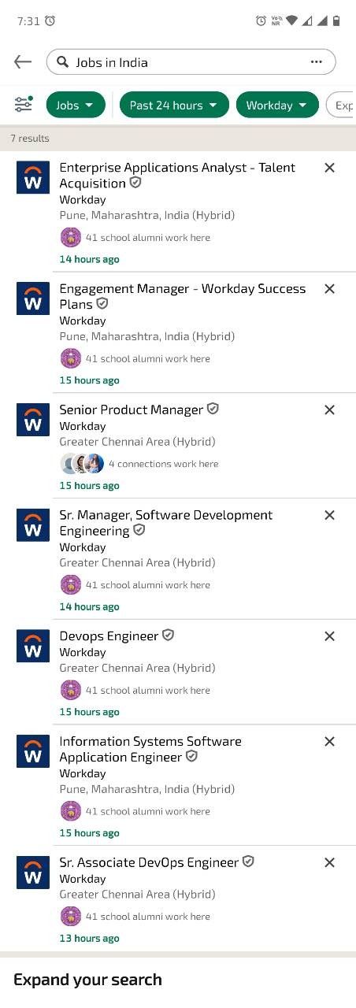Open the all filters sliders icon
The width and height of the screenshot is (356, 1008).
[x=24, y=105]
